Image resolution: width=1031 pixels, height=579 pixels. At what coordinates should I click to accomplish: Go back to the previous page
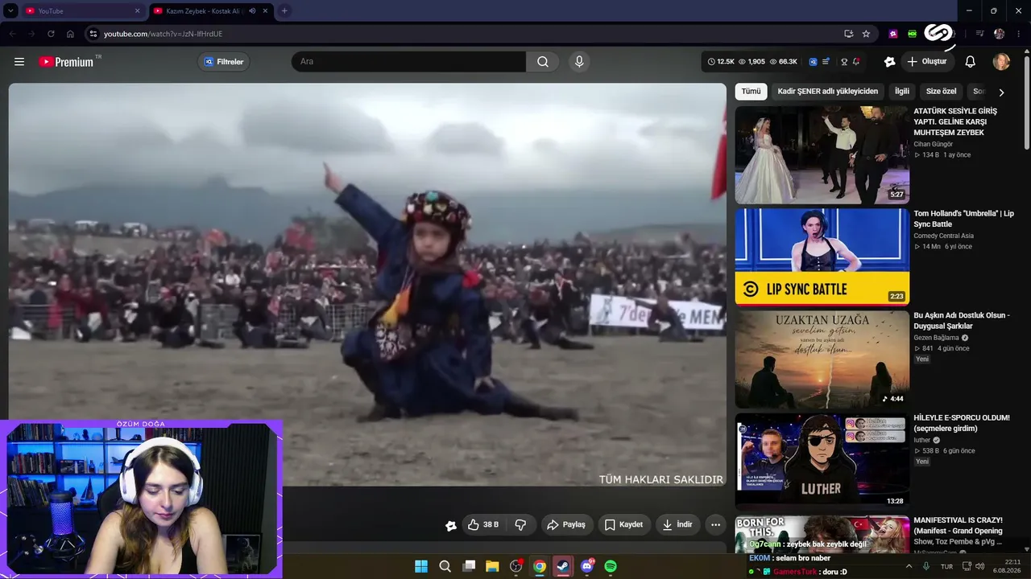(x=12, y=34)
